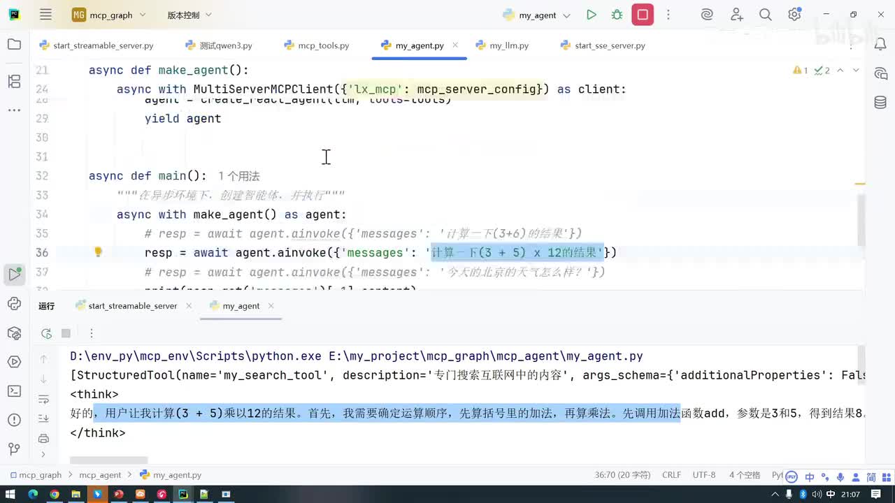Open the AI chat panel on right sidebar
This screenshot has width=895, height=503.
click(880, 74)
